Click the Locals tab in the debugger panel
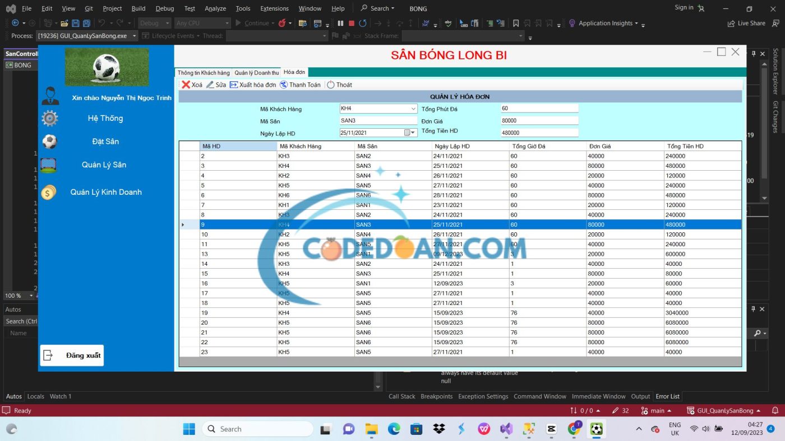This screenshot has height=441, width=785. 36,396
